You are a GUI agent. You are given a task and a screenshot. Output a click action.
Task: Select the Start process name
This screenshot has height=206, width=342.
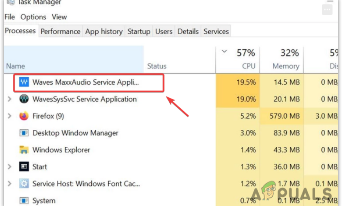coord(40,167)
